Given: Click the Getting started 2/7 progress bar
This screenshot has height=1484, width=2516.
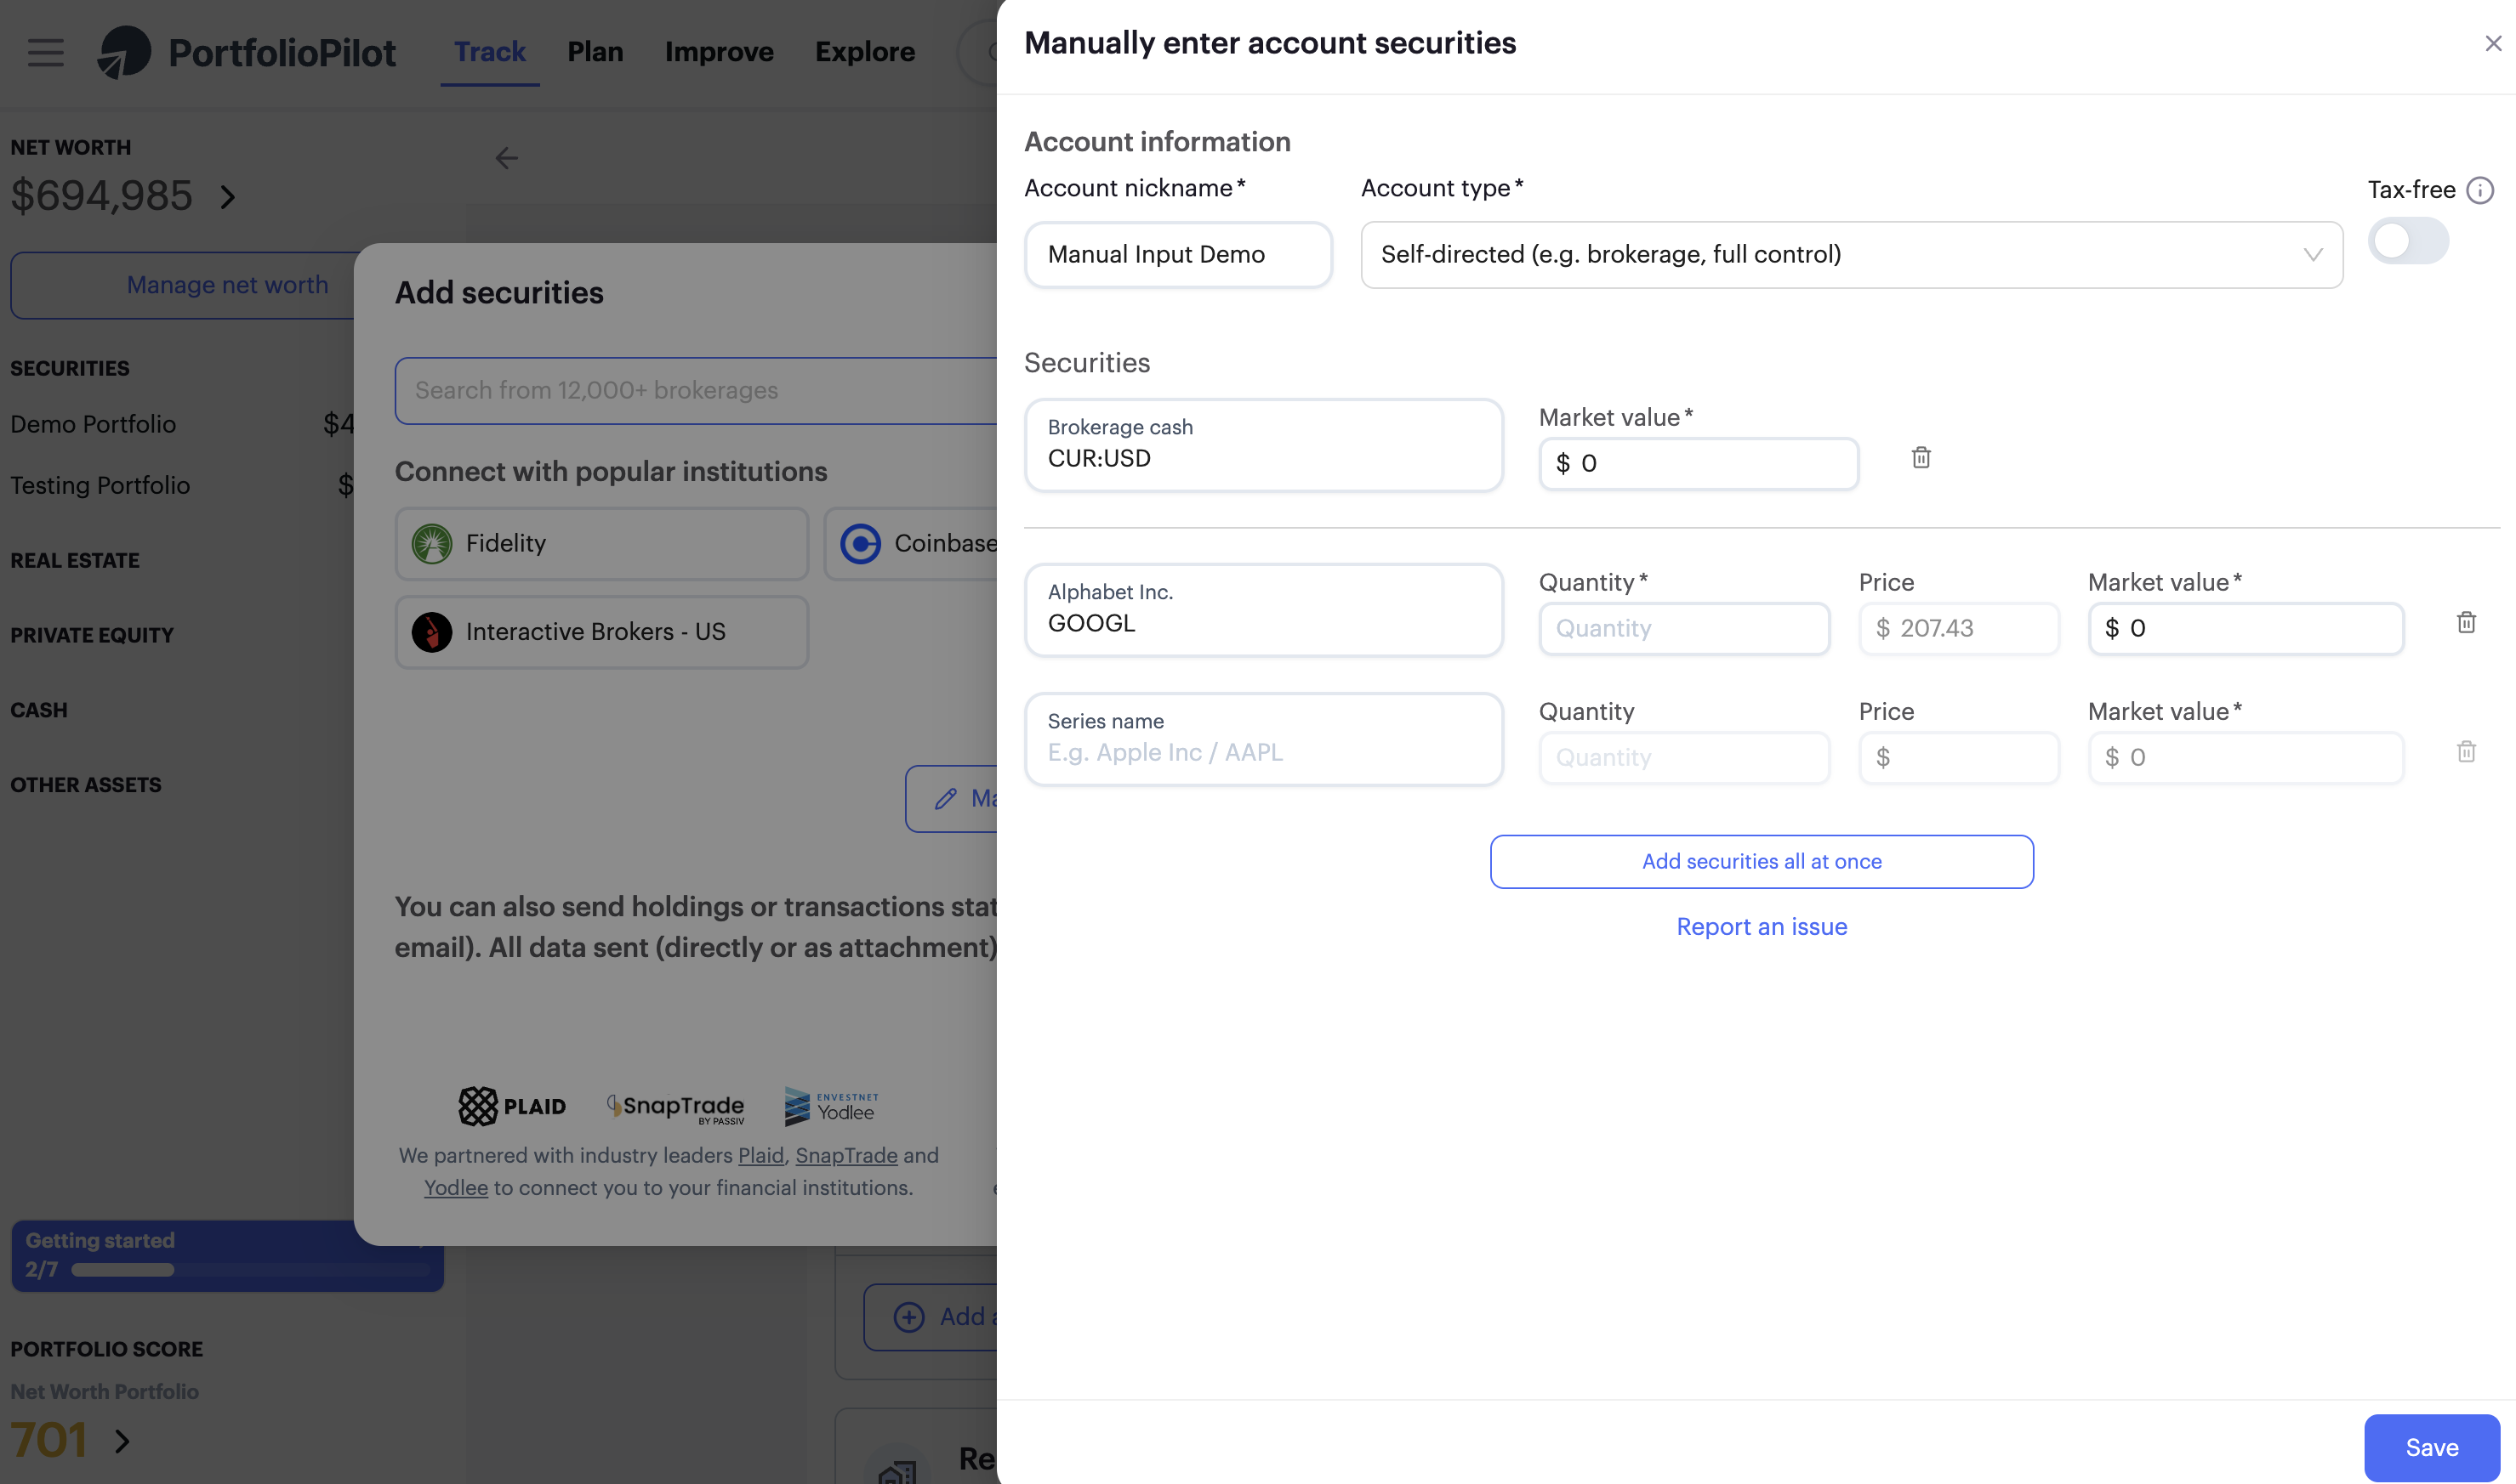Looking at the screenshot, I should (x=227, y=1256).
